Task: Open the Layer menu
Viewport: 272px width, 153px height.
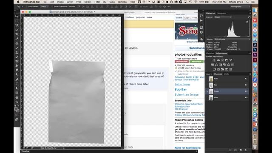Action: 70,2
